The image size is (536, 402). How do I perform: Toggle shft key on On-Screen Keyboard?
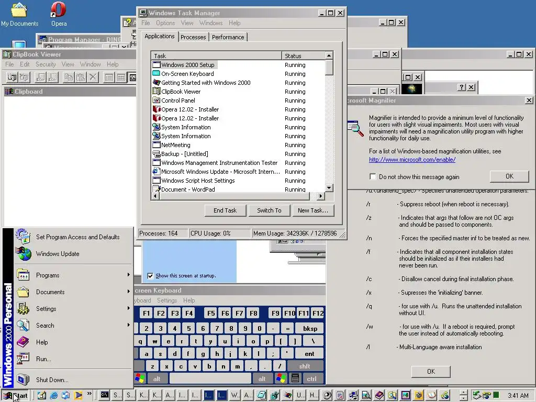[x=305, y=366]
